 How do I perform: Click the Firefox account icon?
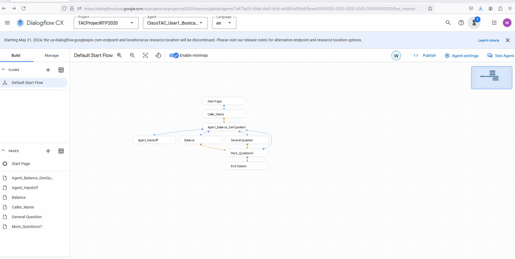point(490,8)
